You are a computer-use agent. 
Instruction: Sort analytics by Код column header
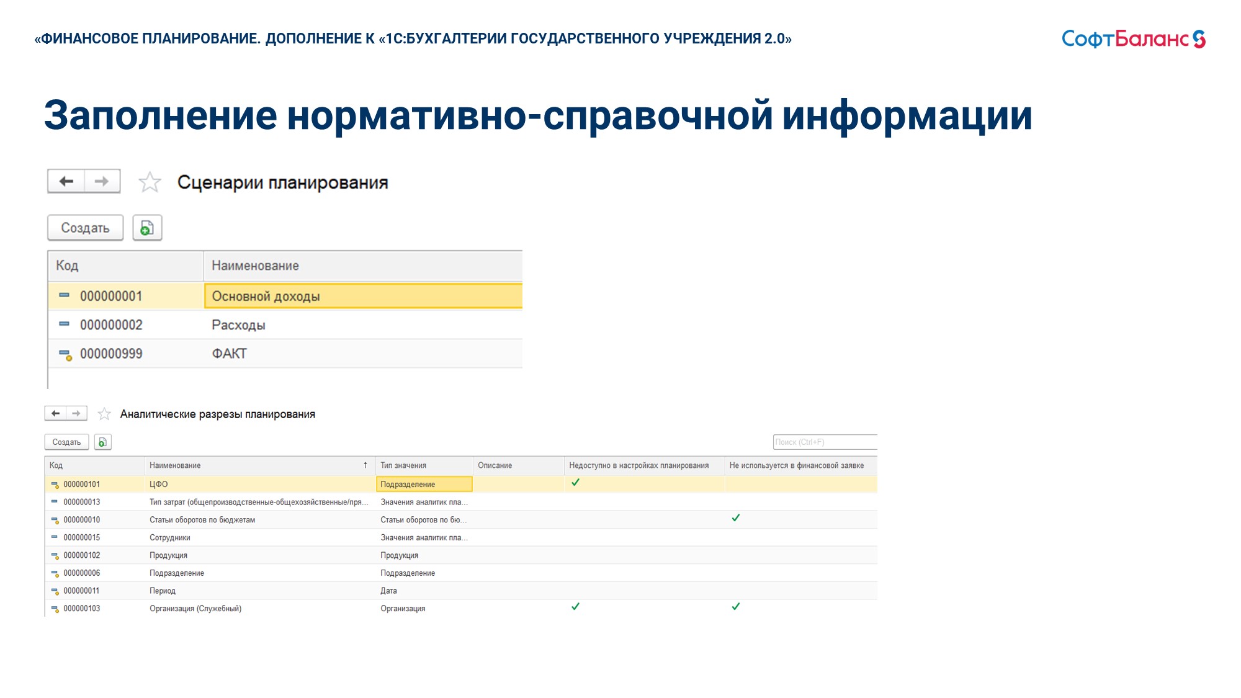(x=94, y=465)
